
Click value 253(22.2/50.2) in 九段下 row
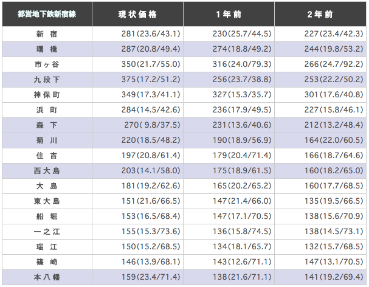pyautogui.click(x=334, y=79)
